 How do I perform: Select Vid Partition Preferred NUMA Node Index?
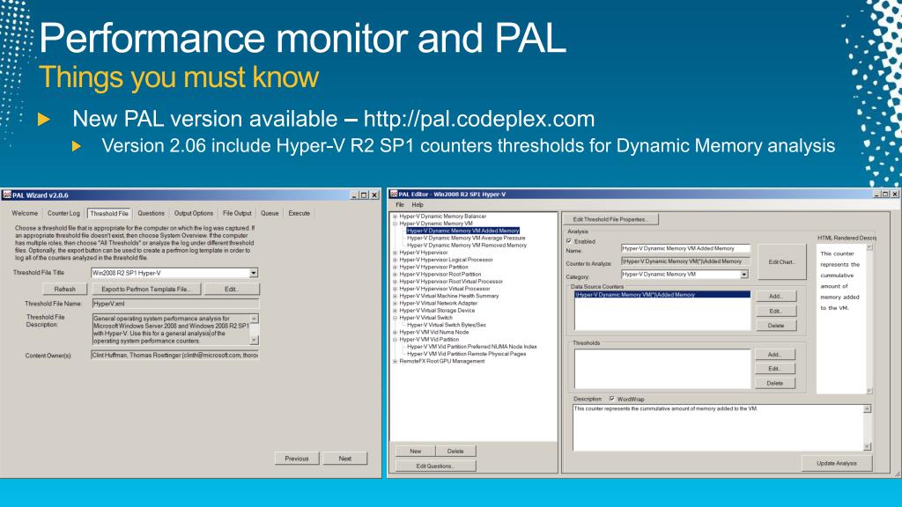472,347
